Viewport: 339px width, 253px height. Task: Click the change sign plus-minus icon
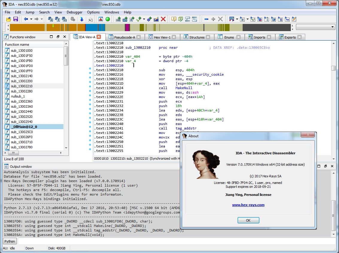tap(280, 19)
